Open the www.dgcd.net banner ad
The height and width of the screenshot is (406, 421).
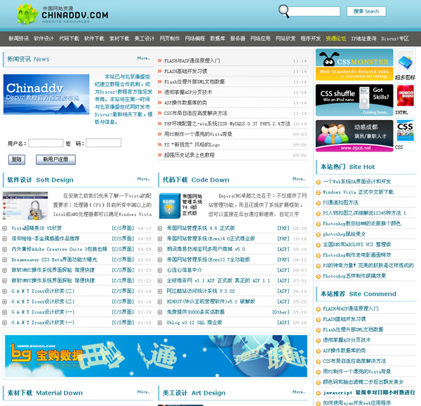(354, 135)
